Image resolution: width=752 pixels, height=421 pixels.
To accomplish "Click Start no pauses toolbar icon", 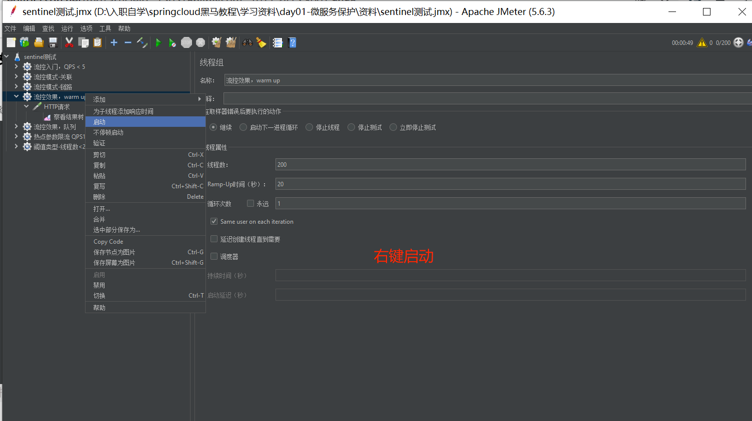I will (172, 43).
